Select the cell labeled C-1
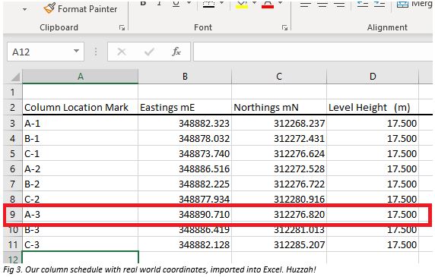The height and width of the screenshot is (277, 435). coord(80,153)
